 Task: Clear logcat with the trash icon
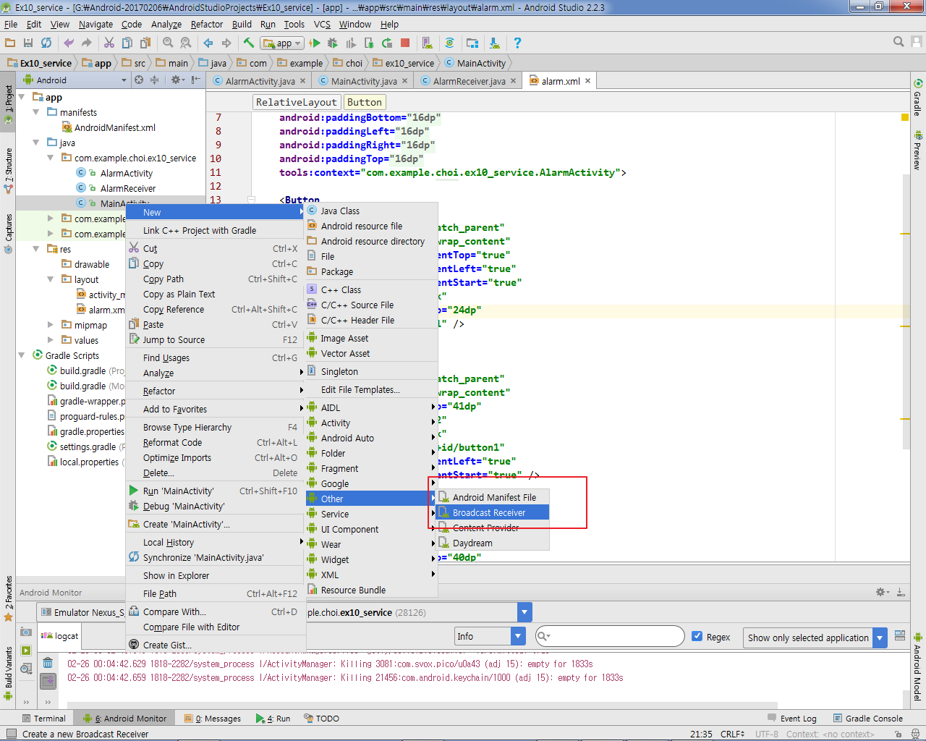pos(48,663)
